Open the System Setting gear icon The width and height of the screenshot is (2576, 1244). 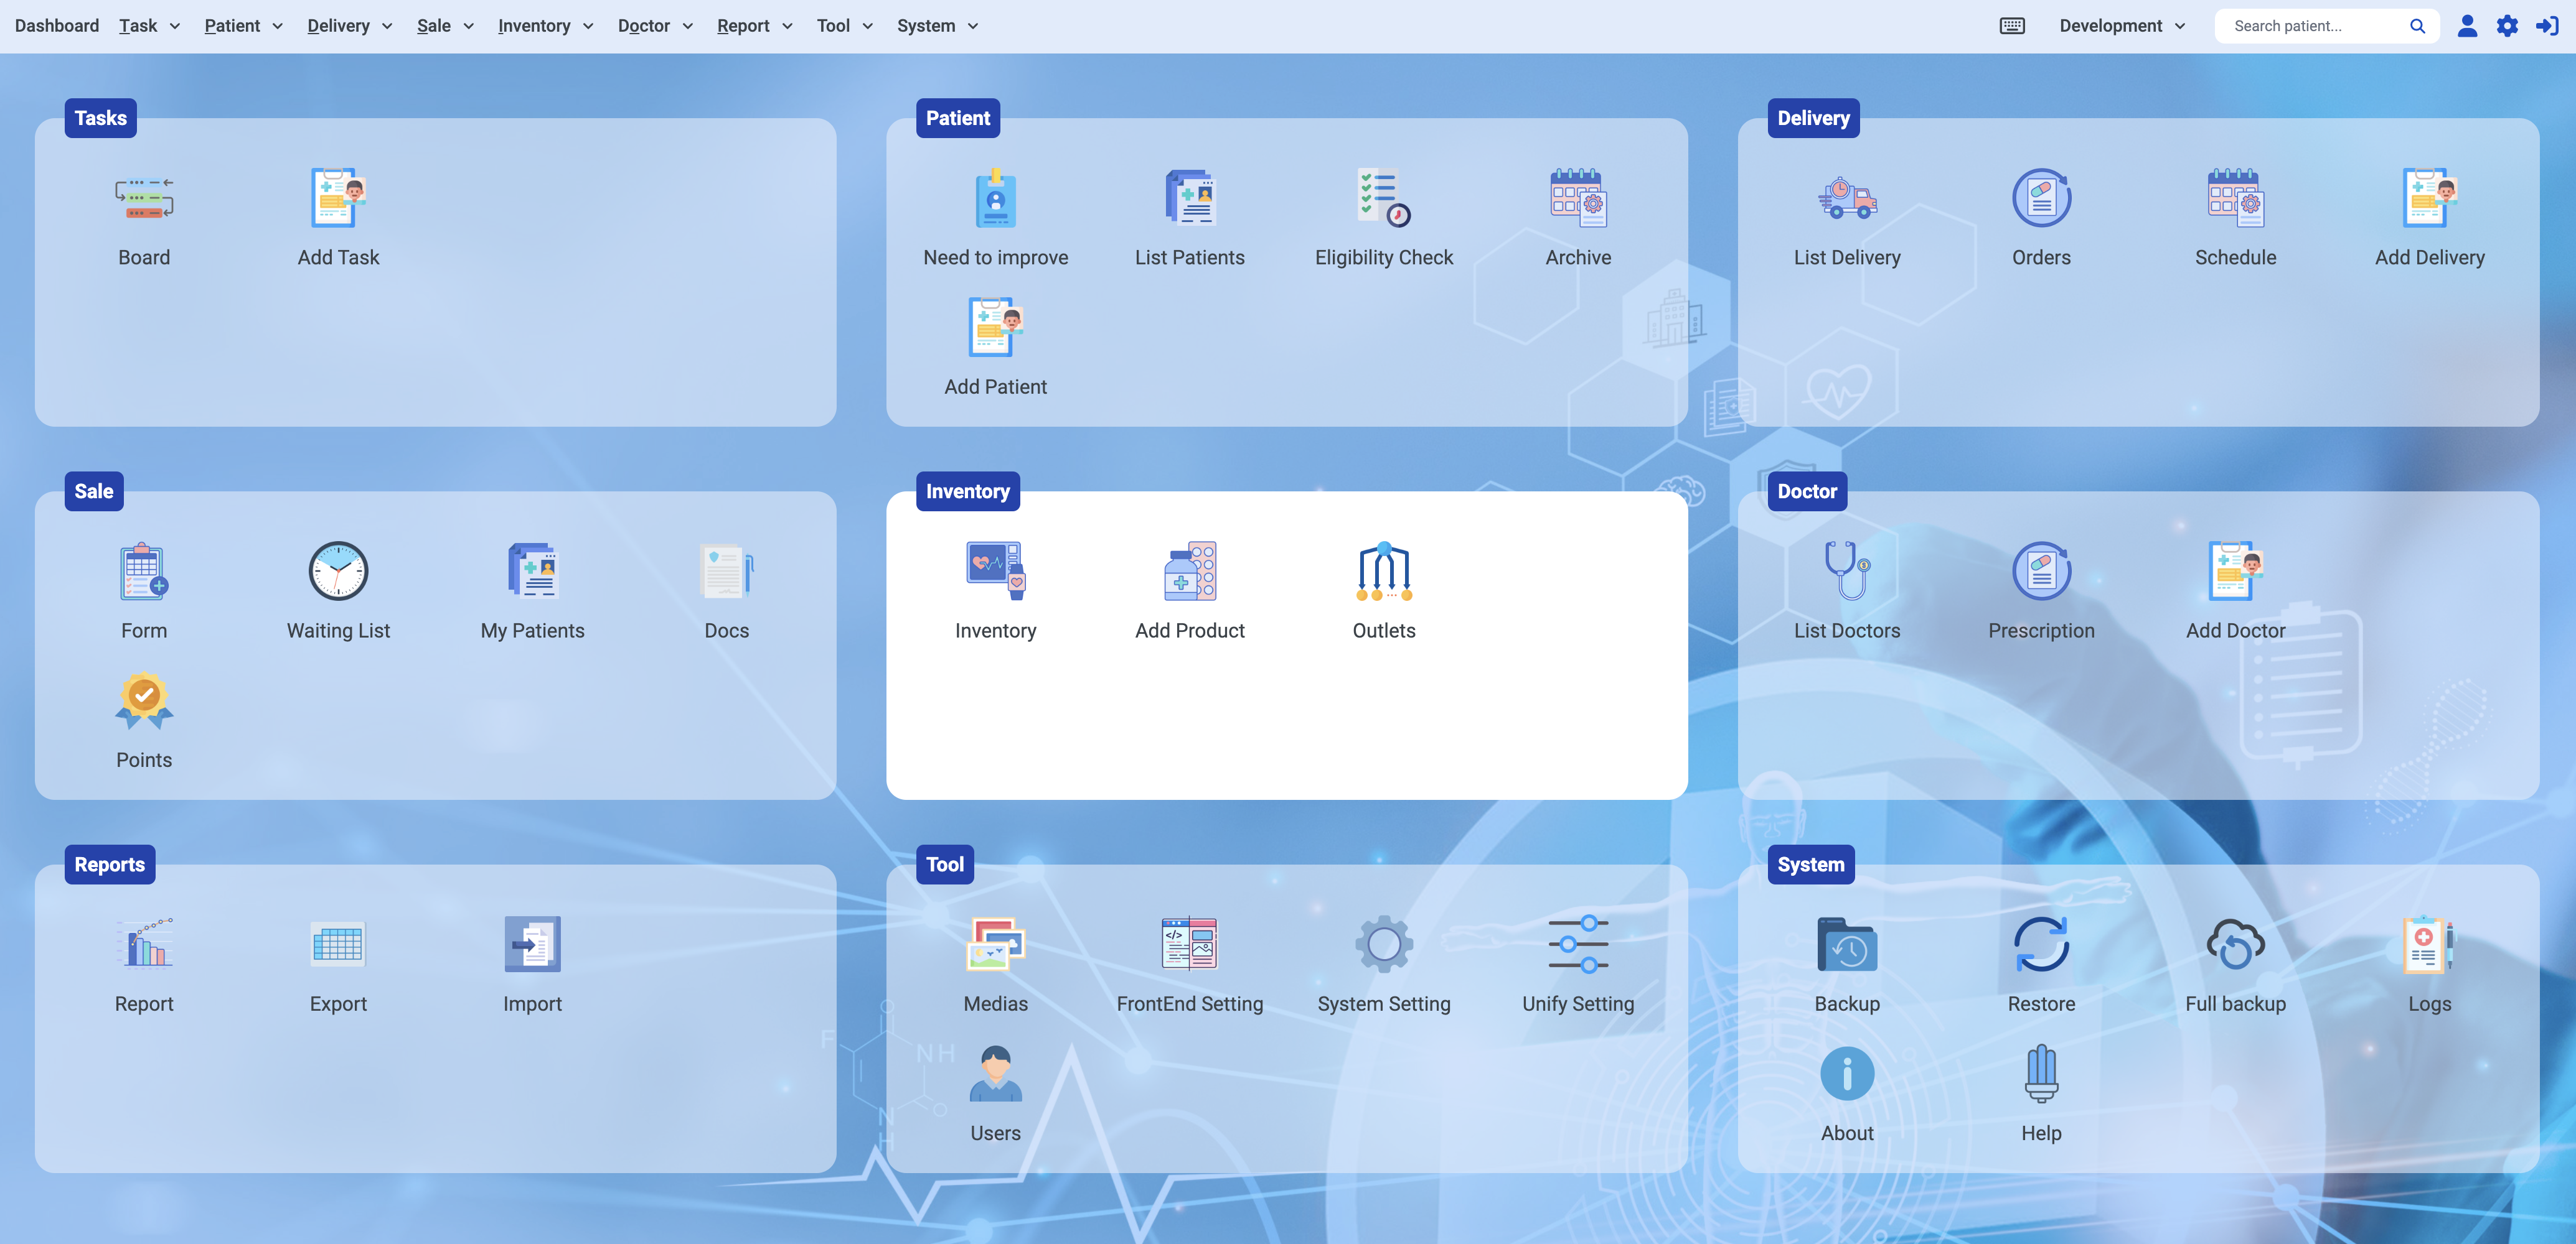pyautogui.click(x=1384, y=944)
